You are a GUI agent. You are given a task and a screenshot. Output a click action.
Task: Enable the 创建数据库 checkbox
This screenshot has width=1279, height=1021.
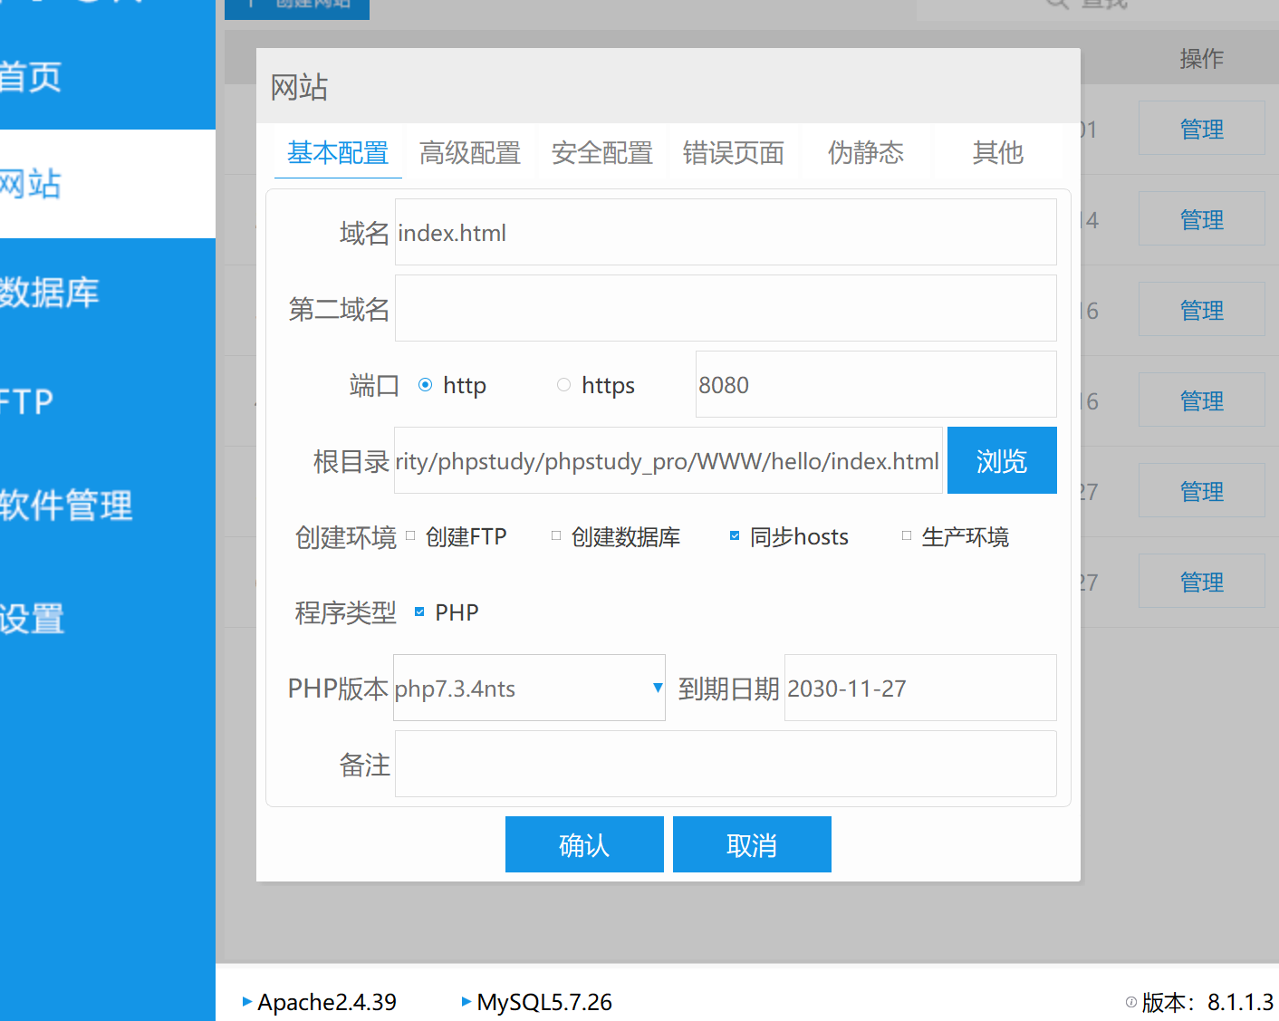point(556,535)
